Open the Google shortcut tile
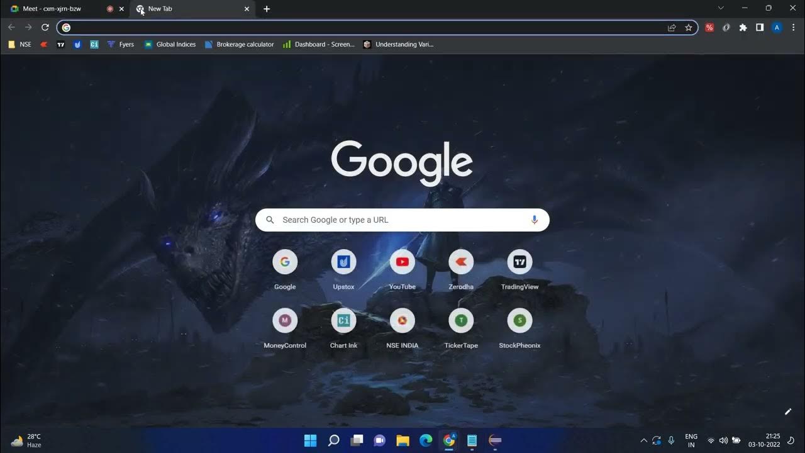Viewport: 805px width, 453px height. (285, 269)
